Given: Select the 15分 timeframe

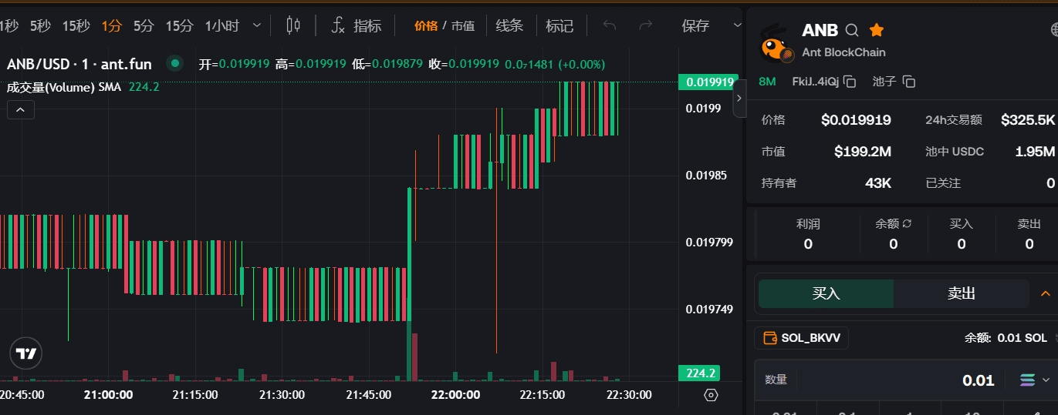Looking at the screenshot, I should 179,25.
